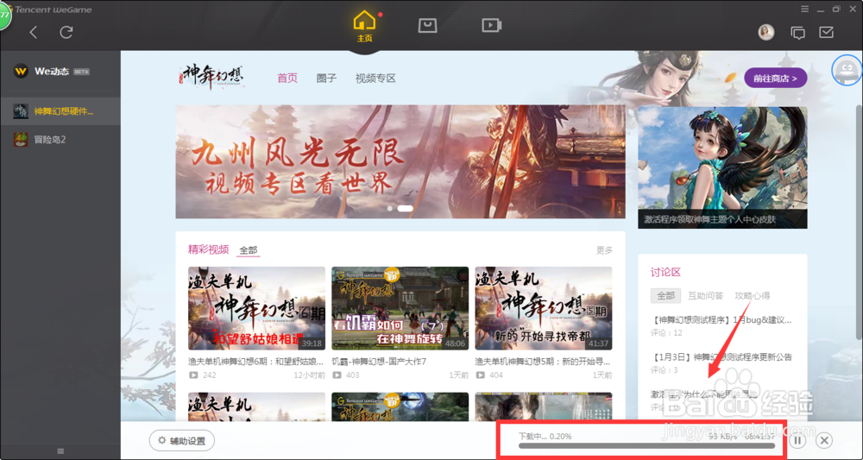Image resolution: width=863 pixels, height=460 pixels.
Task: Refresh the page with reload icon
Action: 66,33
